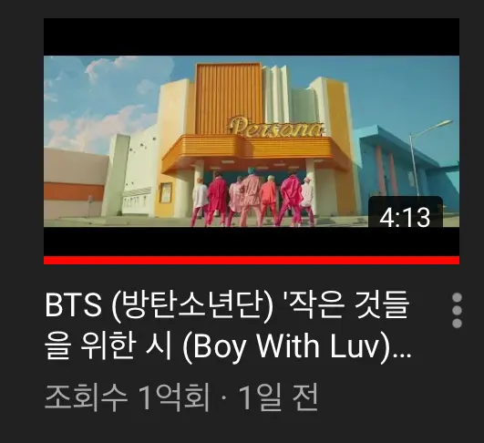484x443 pixels.
Task: Click the black bar below the video image
Action: point(252,242)
